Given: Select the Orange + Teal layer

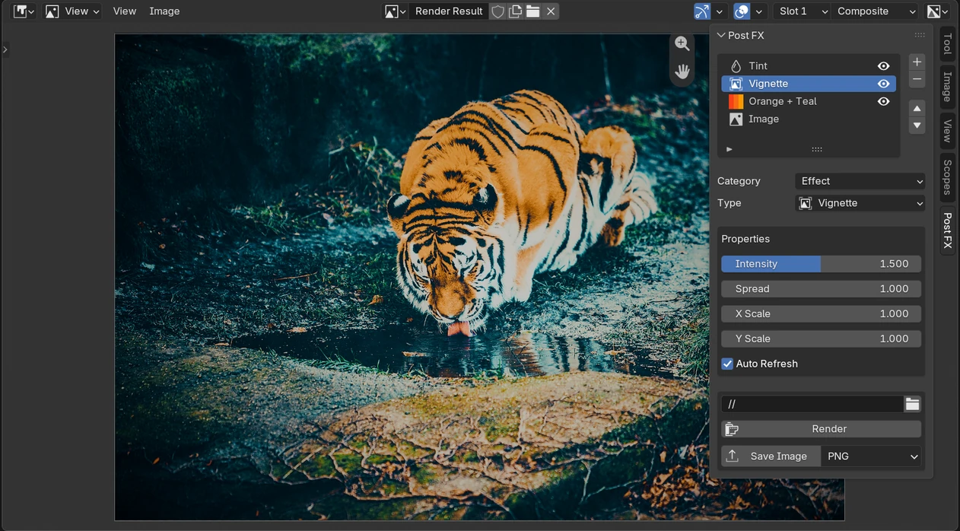Looking at the screenshot, I should coord(808,101).
